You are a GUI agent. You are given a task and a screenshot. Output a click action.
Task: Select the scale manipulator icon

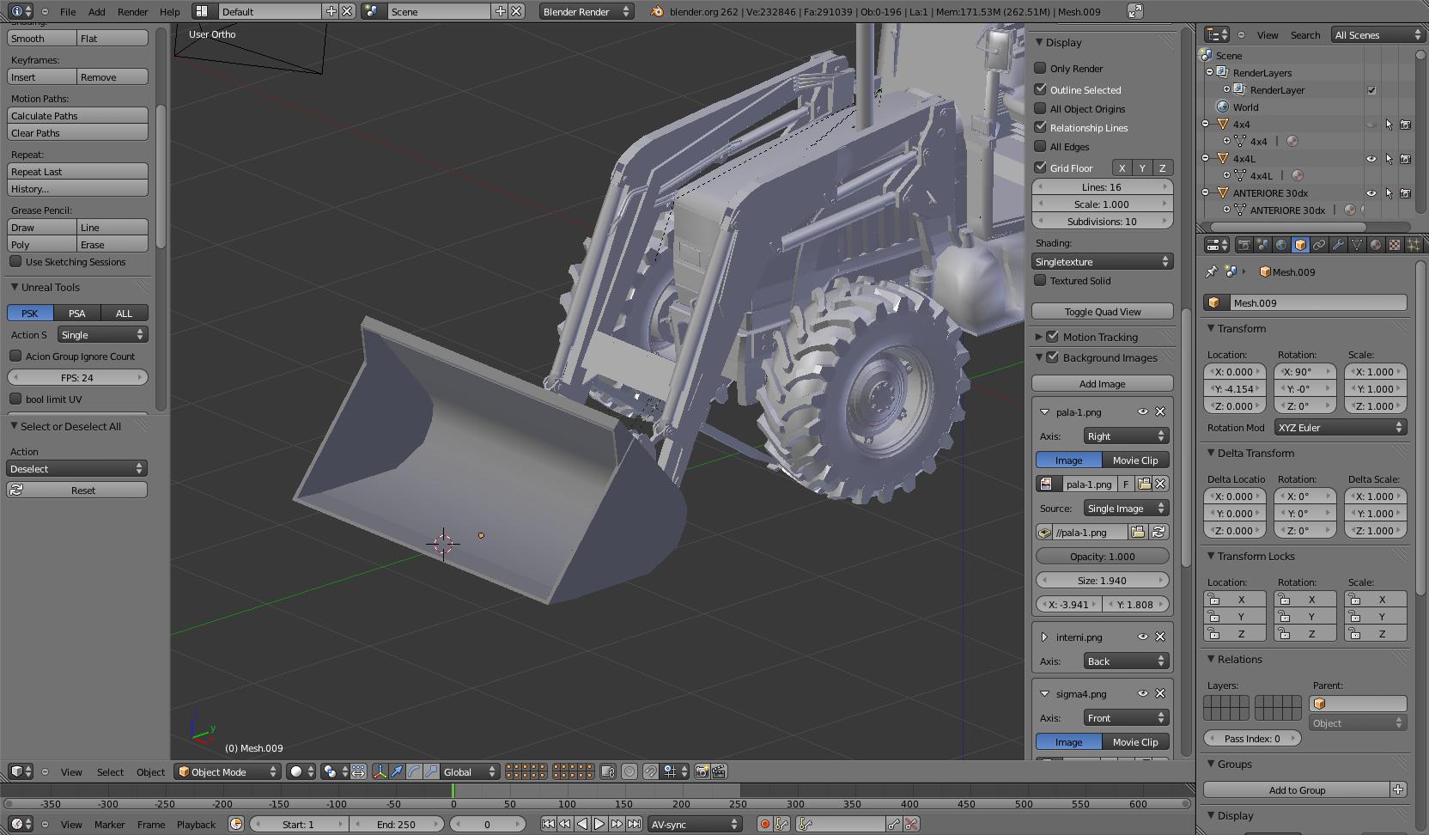[x=431, y=771]
